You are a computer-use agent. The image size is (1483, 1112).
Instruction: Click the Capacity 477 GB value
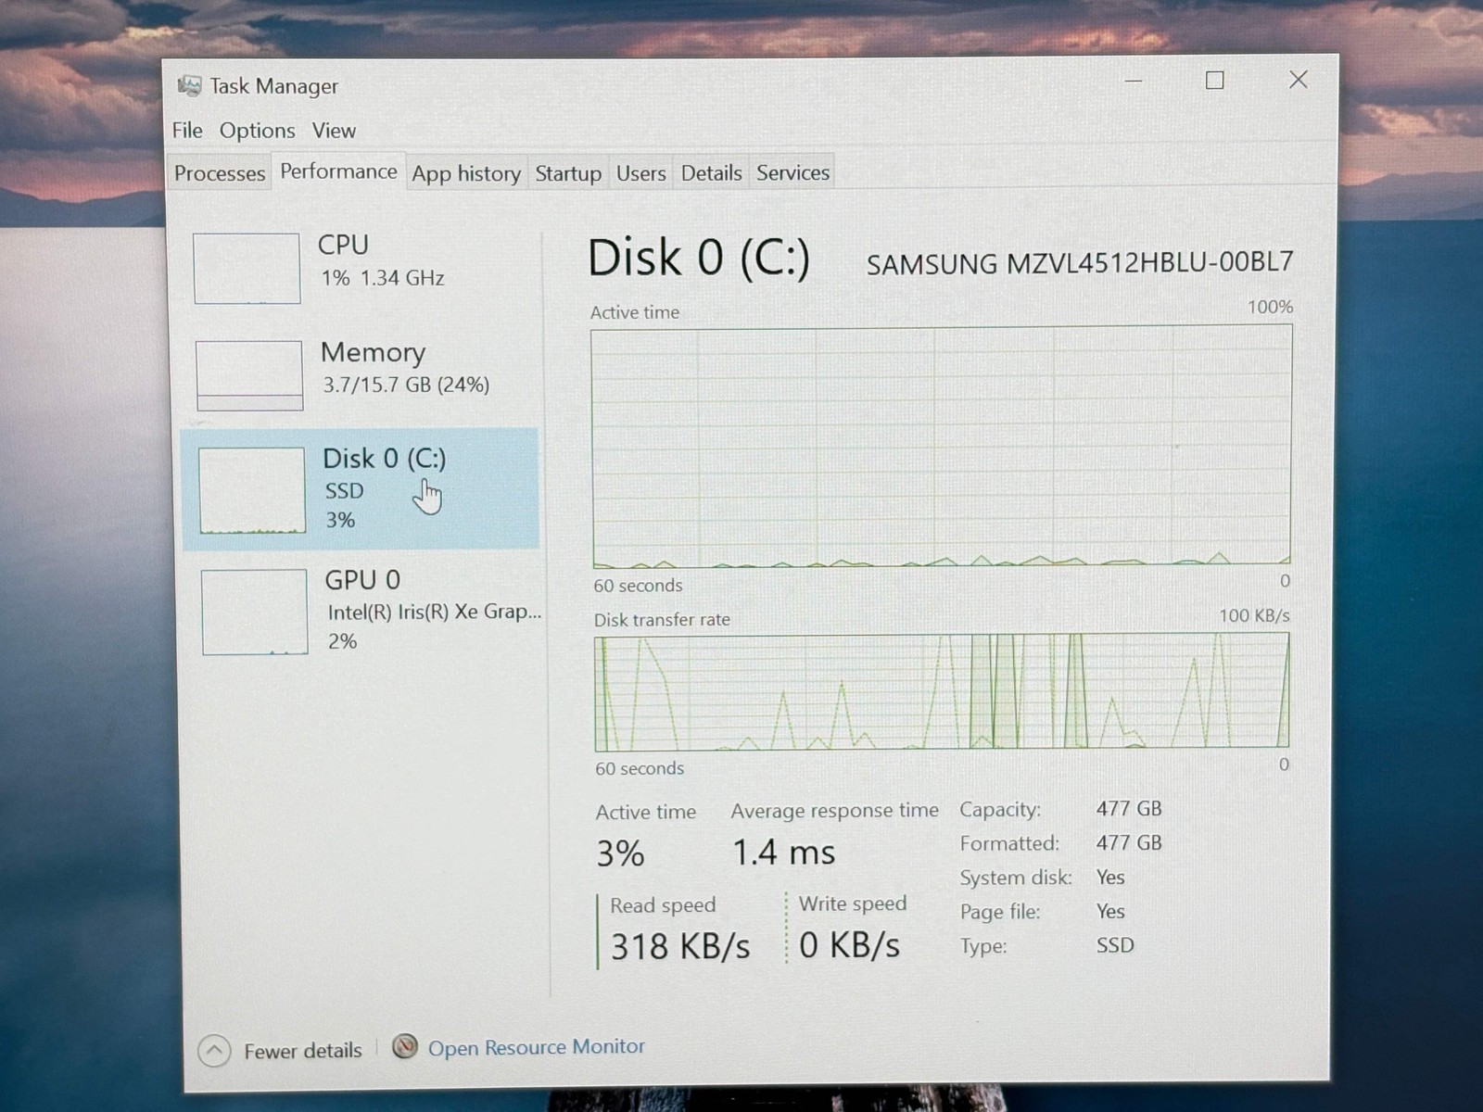click(x=1129, y=809)
